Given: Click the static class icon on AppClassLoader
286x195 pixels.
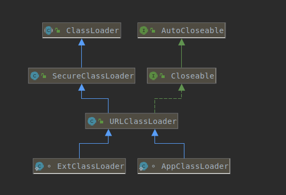Looking at the screenshot, I should click(144, 166).
